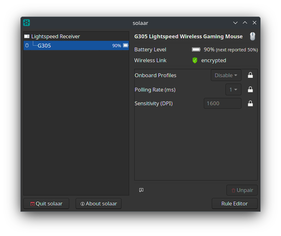The image size is (281, 236).
Task: Open the titlebar down-arrow menu
Action: tap(235, 23)
